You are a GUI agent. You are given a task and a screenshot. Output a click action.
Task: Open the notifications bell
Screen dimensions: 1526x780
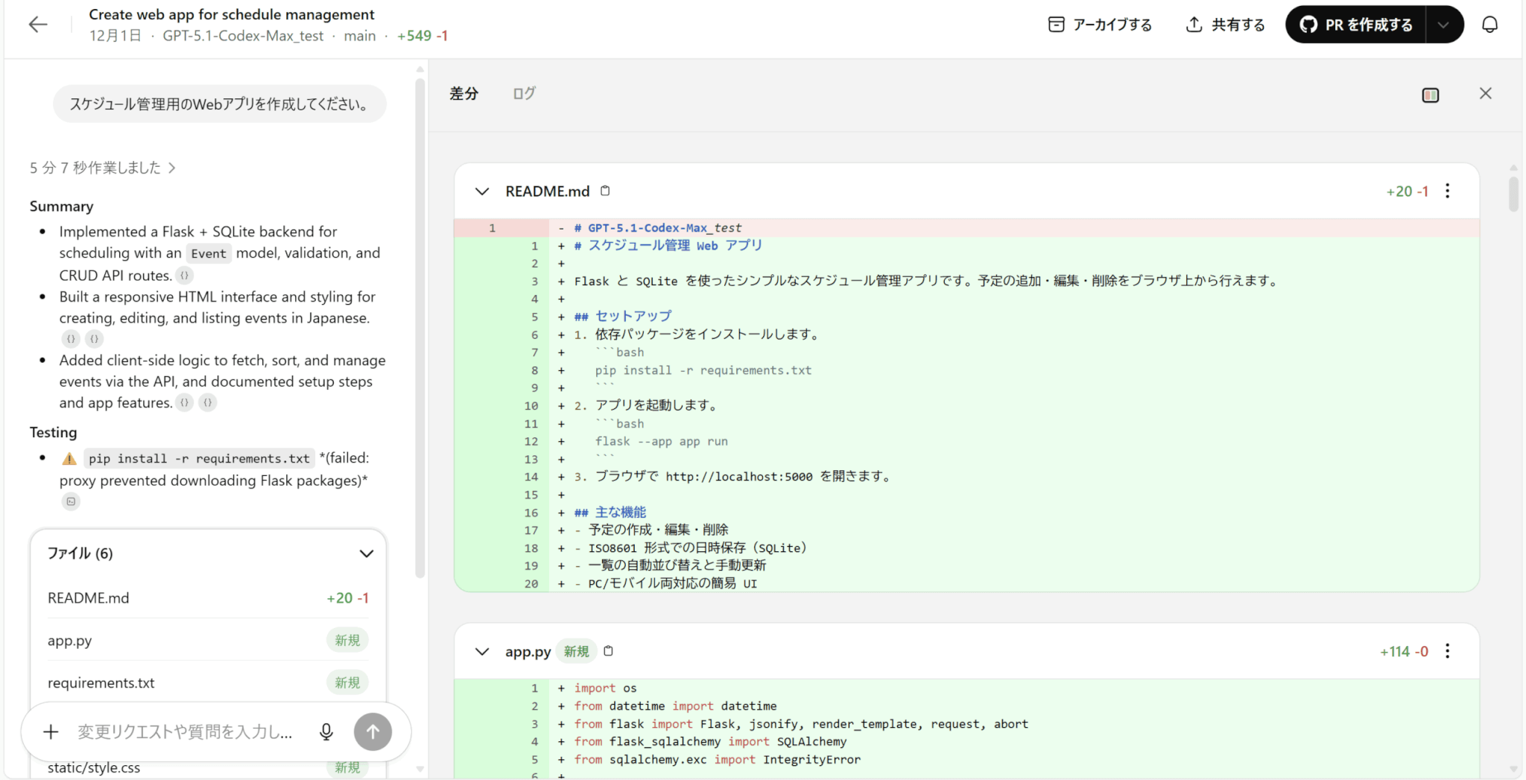[1489, 25]
